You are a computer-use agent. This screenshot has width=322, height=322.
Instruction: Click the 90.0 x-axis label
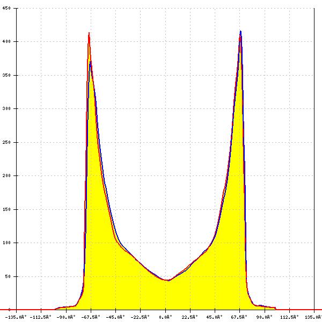264,317
